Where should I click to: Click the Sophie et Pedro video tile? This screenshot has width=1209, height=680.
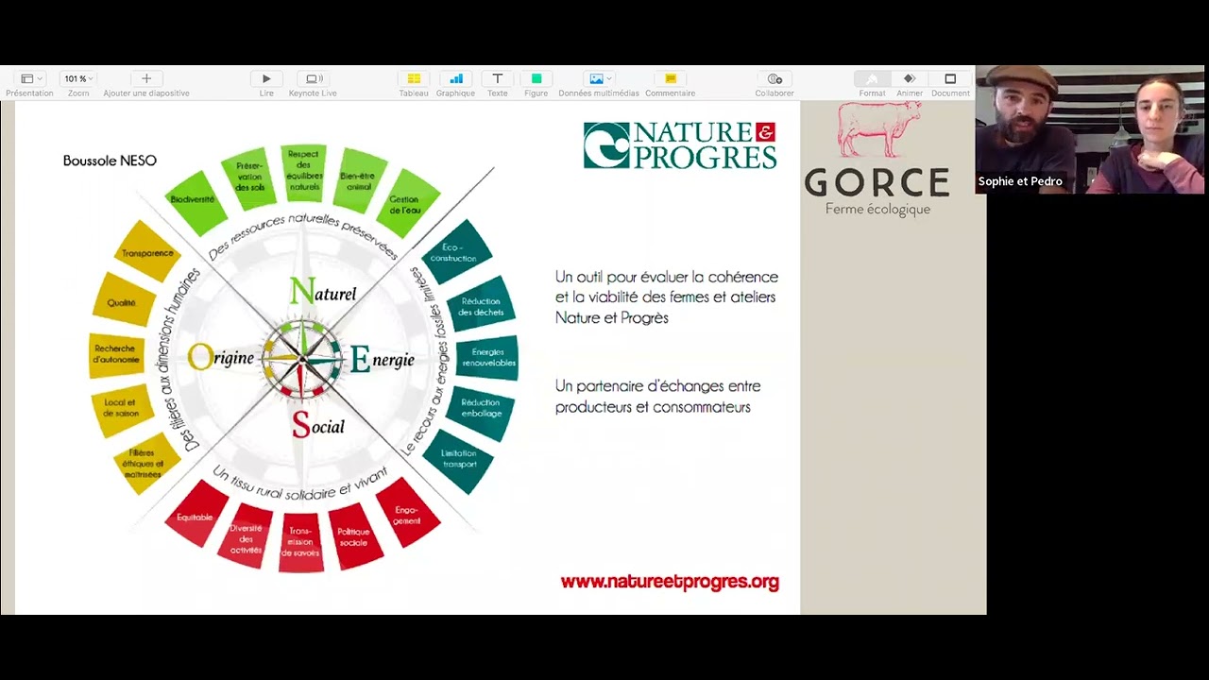pyautogui.click(x=1090, y=129)
